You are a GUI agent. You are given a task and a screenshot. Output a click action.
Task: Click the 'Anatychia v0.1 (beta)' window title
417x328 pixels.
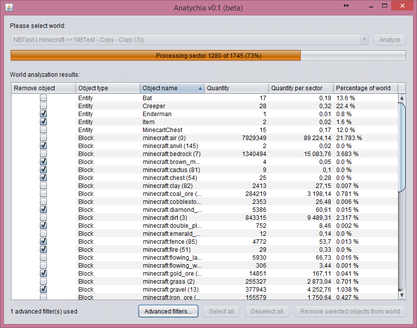(208, 8)
